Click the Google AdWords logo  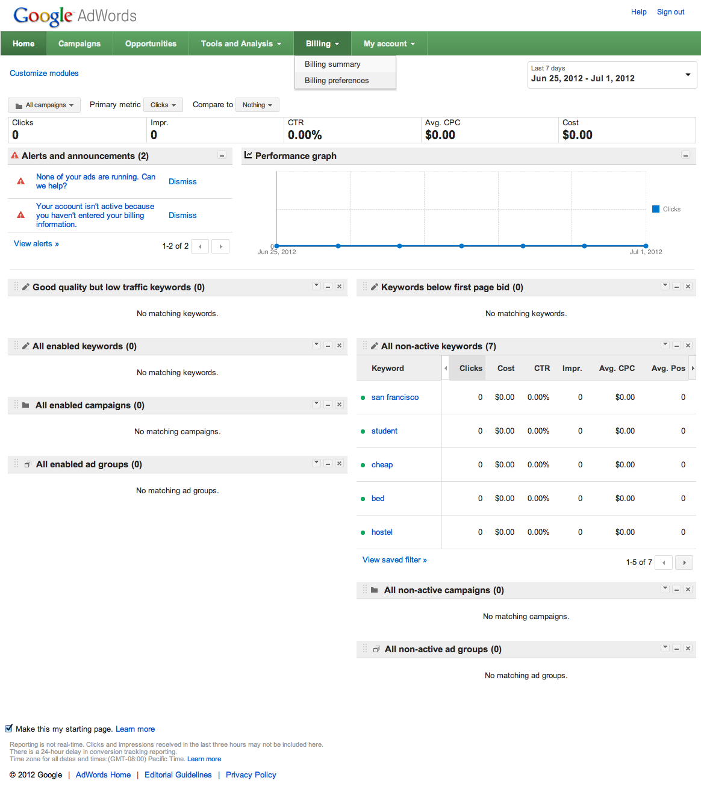tap(75, 16)
